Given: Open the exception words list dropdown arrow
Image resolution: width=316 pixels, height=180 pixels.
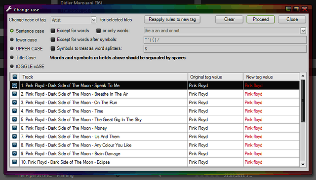Looking at the screenshot, I should coord(303,31).
